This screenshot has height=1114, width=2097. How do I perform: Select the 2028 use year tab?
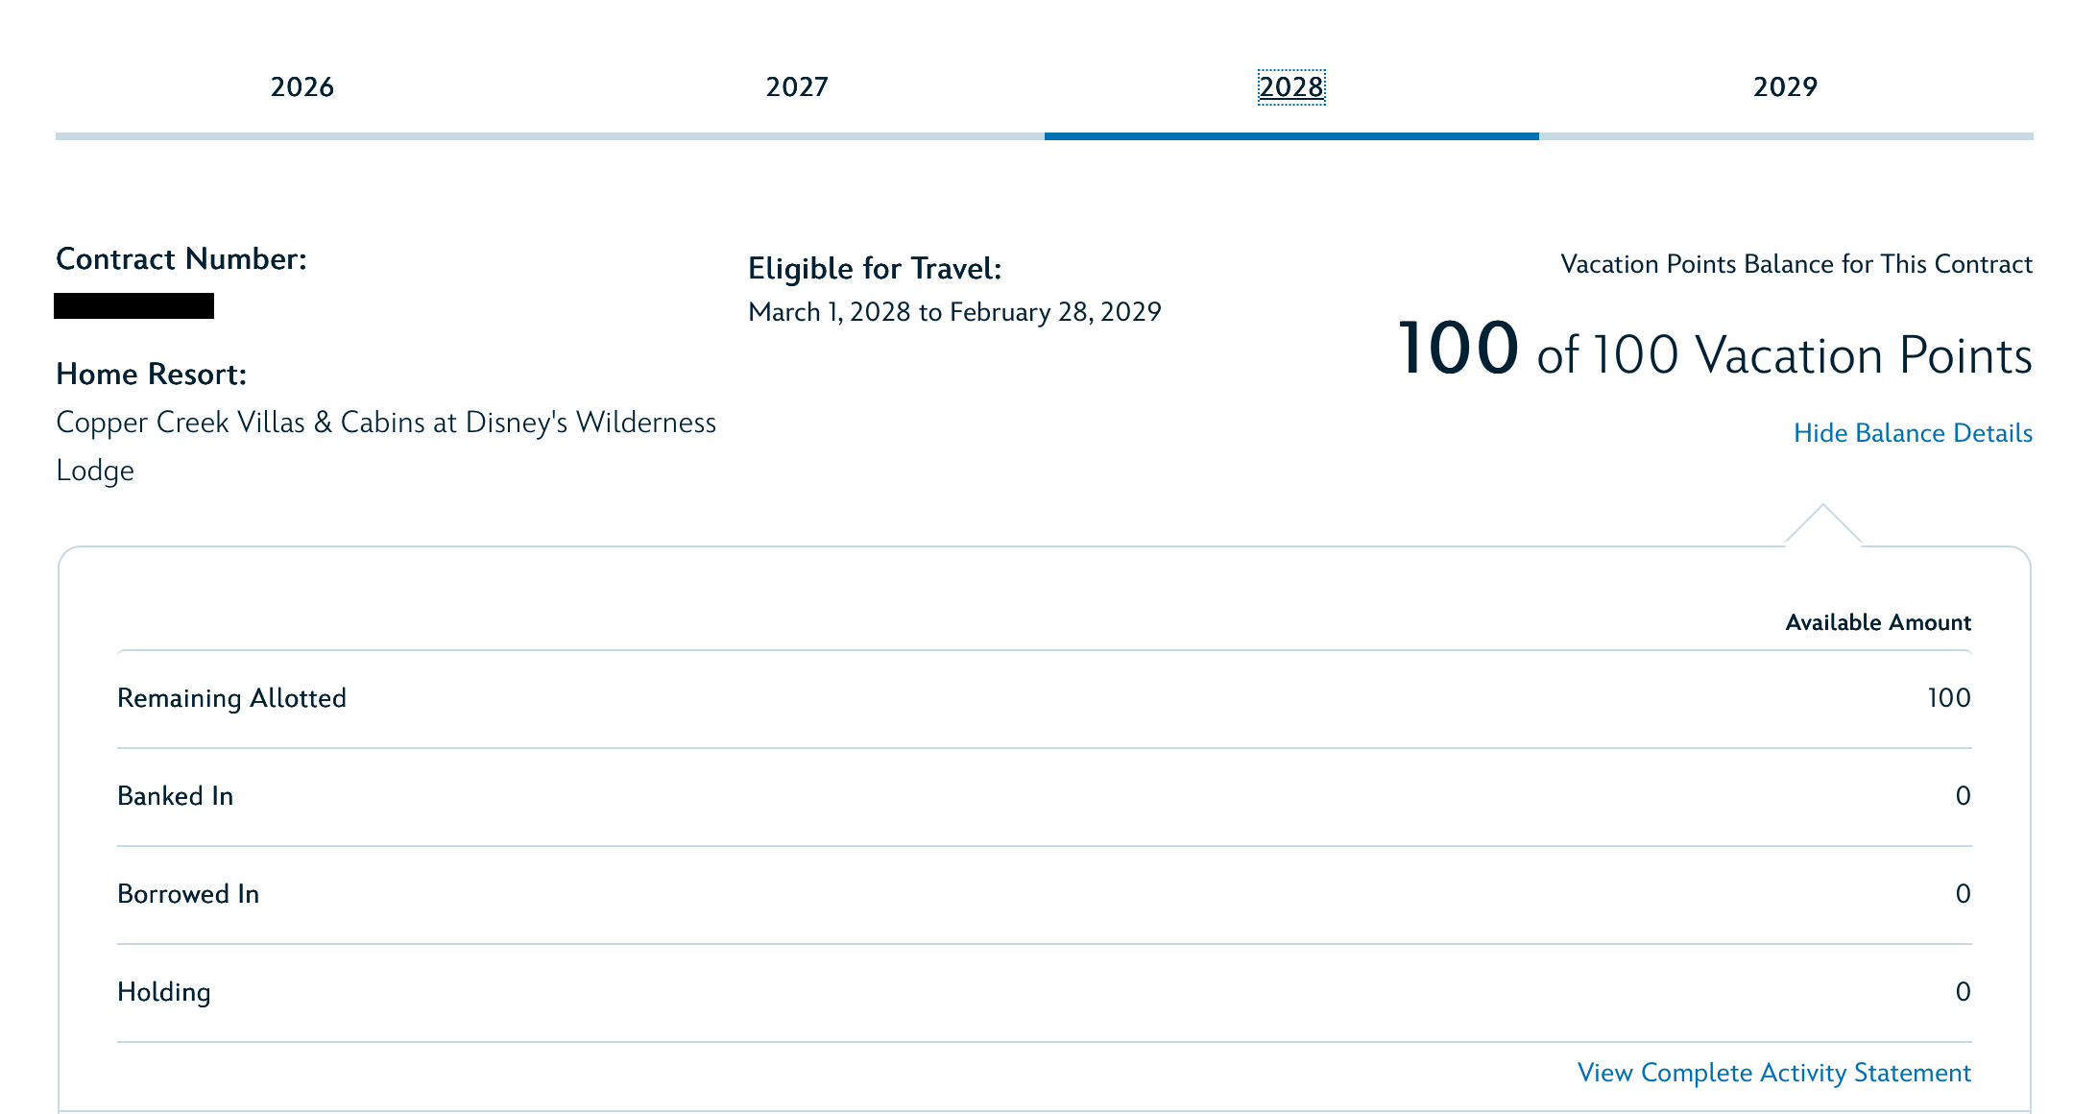coord(1291,86)
